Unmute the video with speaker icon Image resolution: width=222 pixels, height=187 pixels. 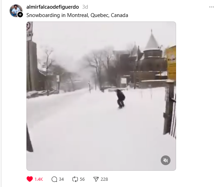pos(166,160)
